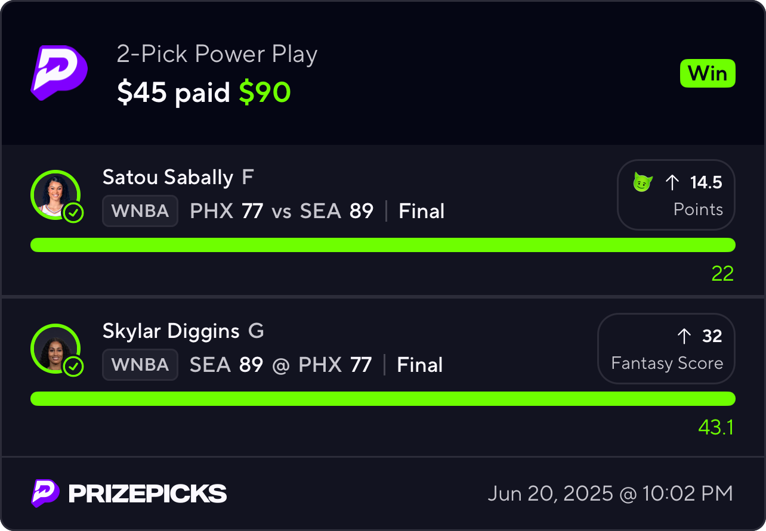The image size is (766, 531).
Task: Click the Skylar Diggins player name
Action: pos(171,331)
